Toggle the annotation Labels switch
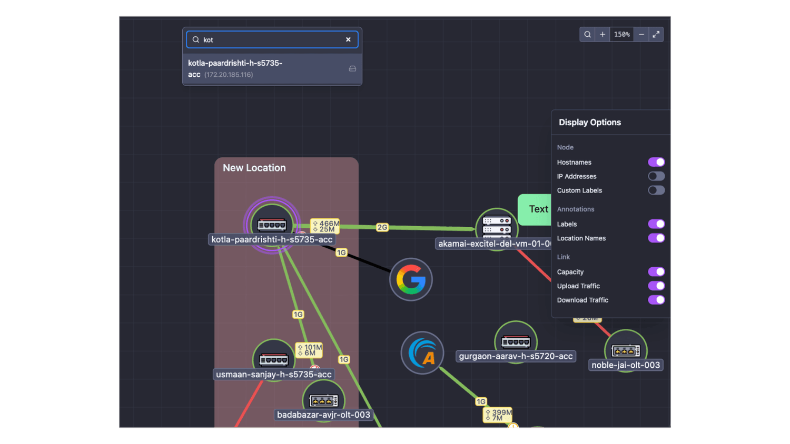 656,224
